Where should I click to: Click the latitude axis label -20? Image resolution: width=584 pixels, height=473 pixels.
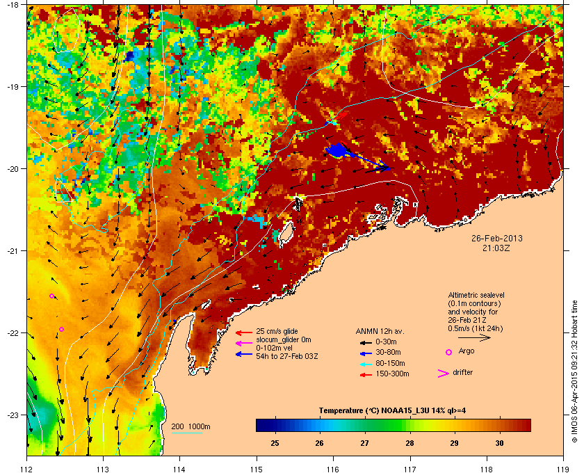coord(13,168)
